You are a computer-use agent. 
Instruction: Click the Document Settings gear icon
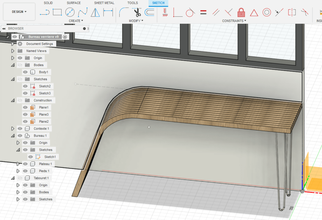tap(20, 44)
